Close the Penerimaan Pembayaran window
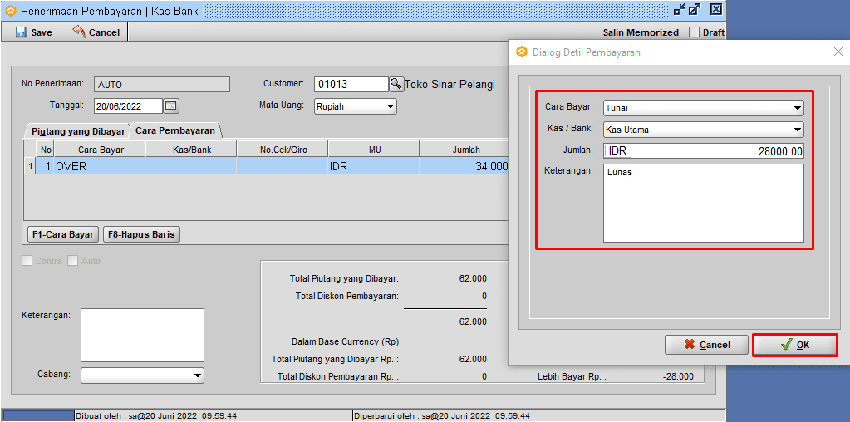Viewport: 850px width, 422px height. point(716,9)
